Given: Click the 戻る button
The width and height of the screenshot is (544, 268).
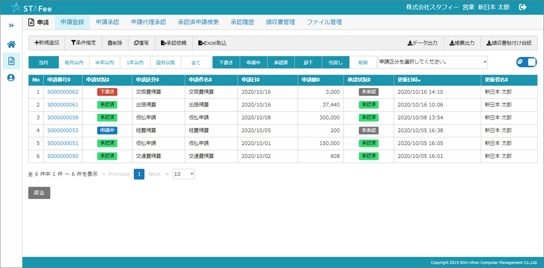Looking at the screenshot, I should pyautogui.click(x=39, y=193).
